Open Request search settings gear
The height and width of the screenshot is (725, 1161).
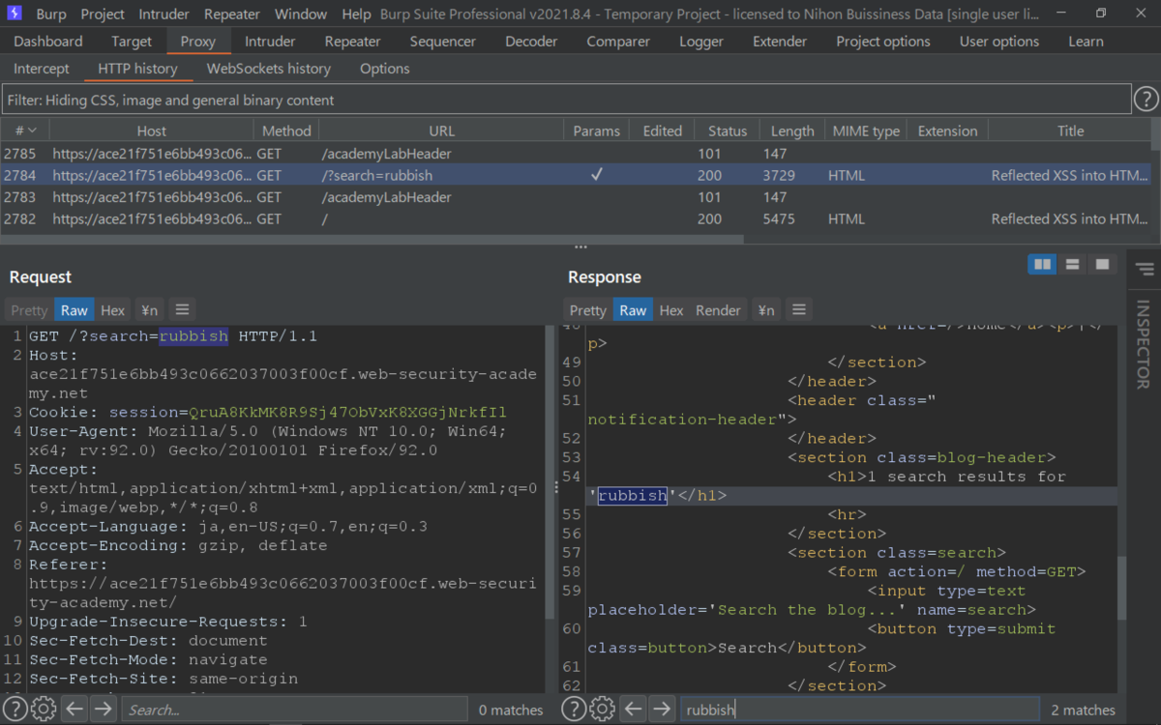click(x=44, y=710)
